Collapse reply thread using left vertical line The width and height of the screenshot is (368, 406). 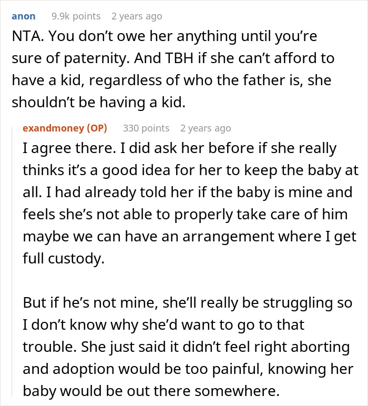(12, 261)
